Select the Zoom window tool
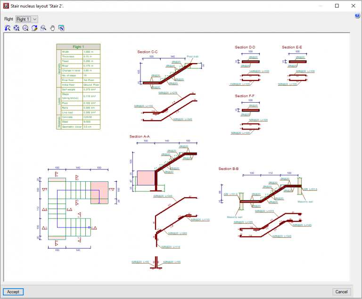 coord(43,28)
